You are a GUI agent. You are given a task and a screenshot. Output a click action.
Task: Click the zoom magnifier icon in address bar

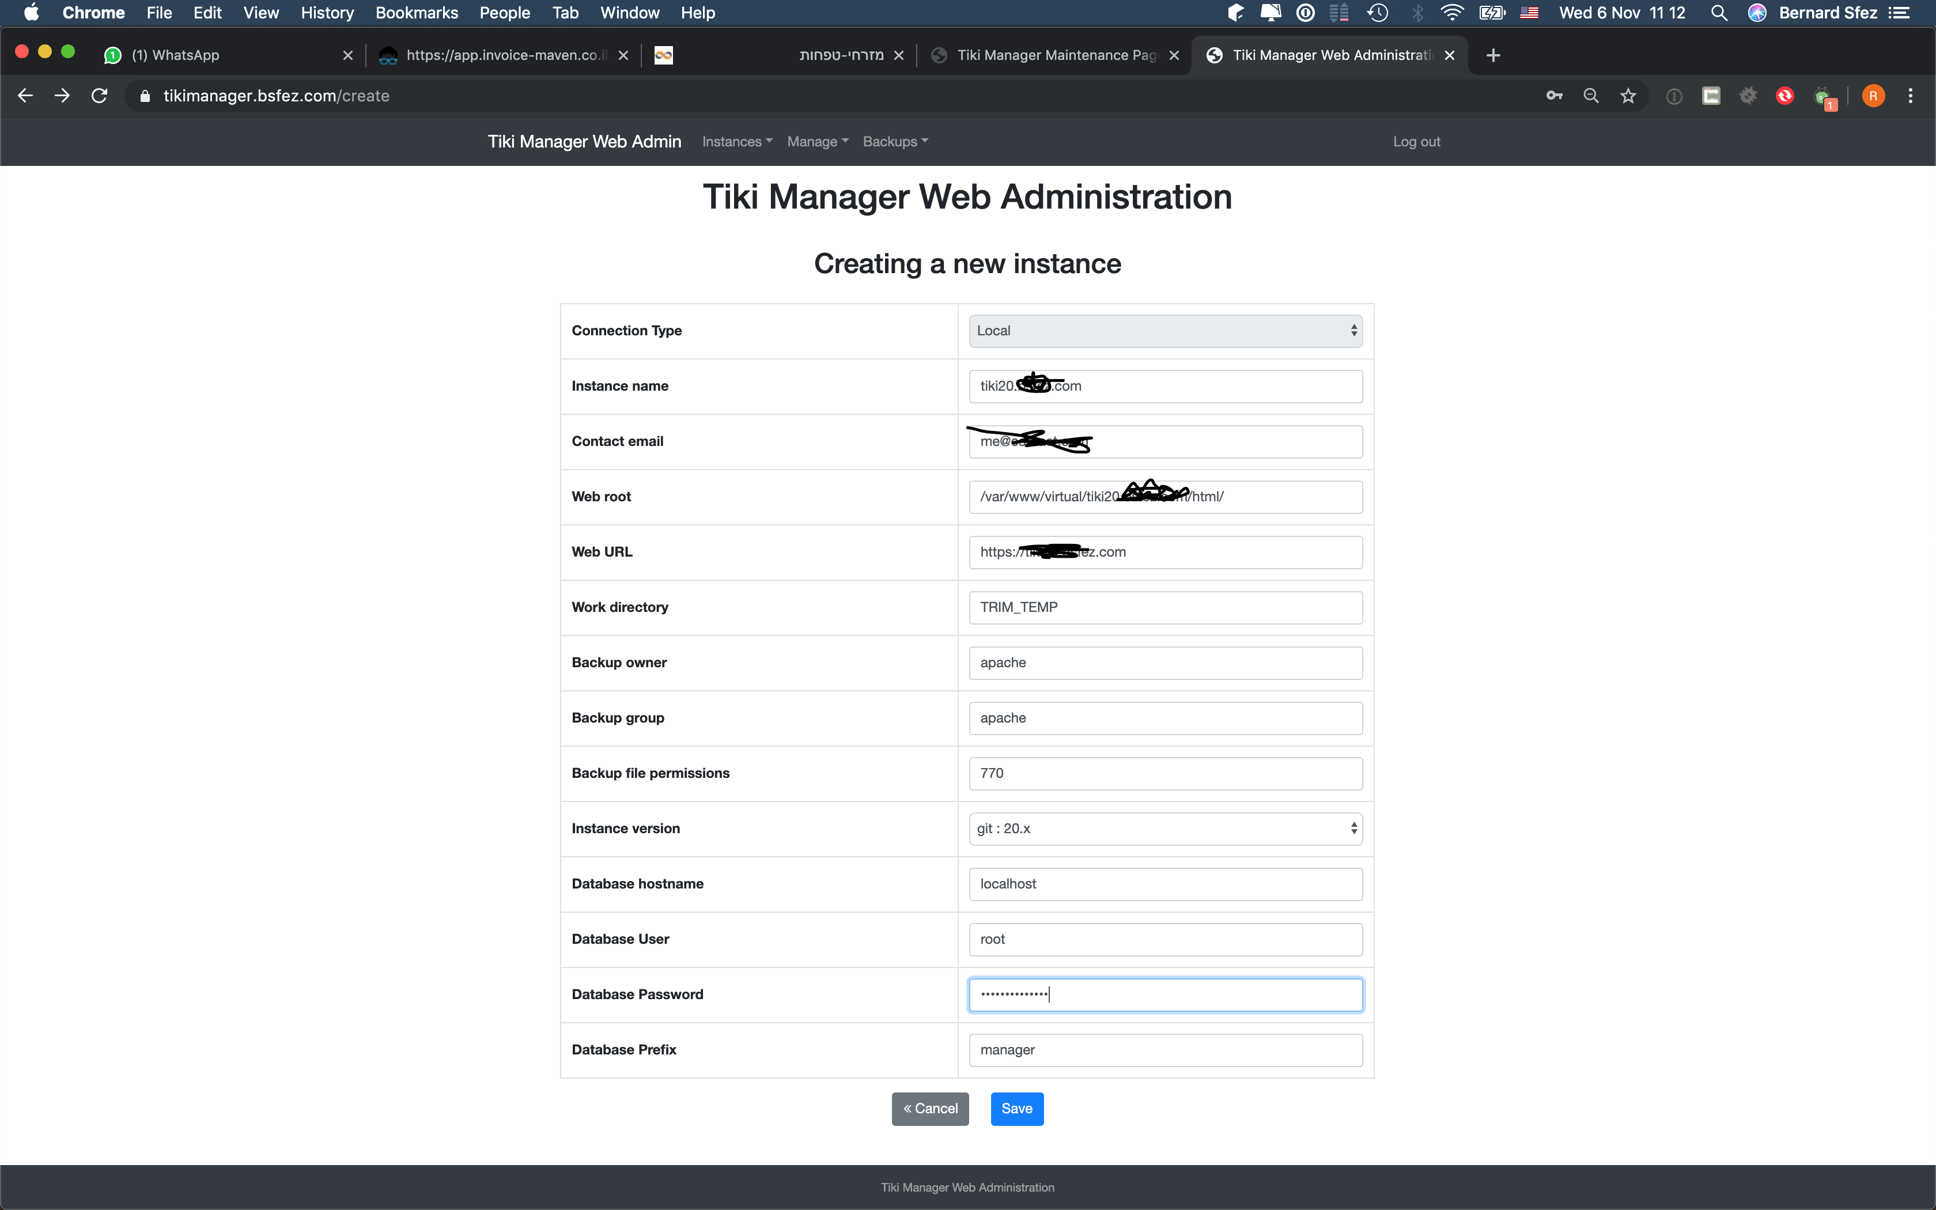(1591, 96)
